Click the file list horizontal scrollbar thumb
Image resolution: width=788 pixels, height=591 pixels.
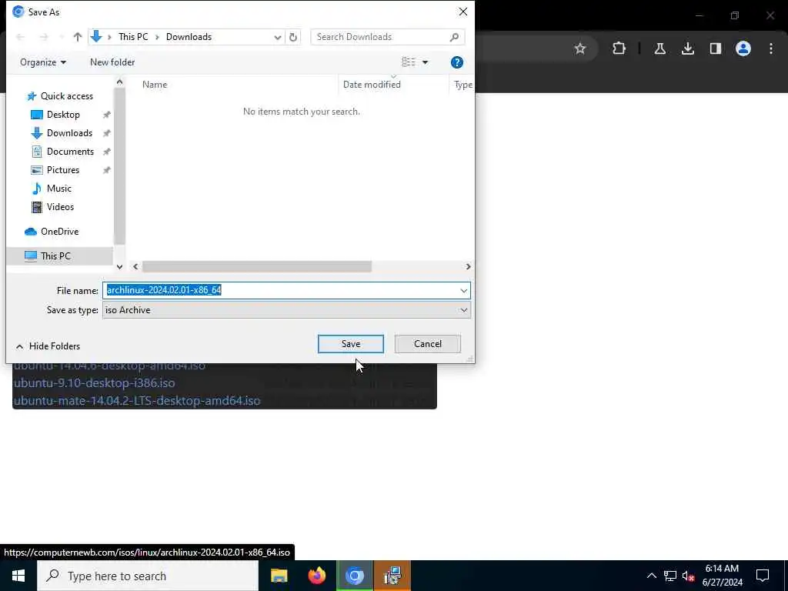[x=257, y=266]
